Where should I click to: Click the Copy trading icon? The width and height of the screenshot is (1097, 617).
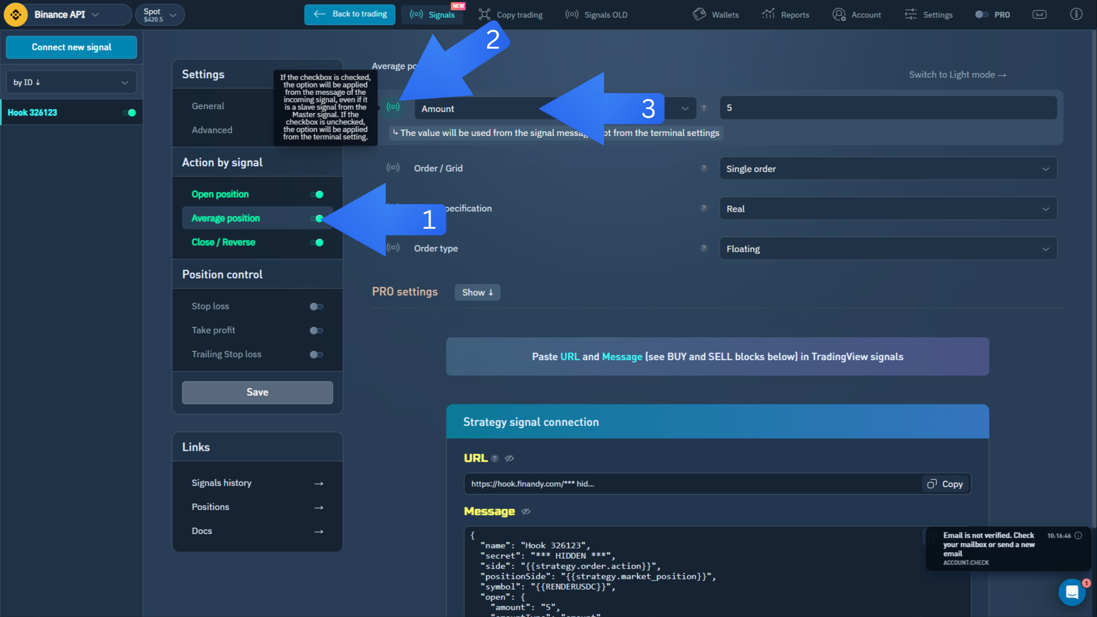[484, 14]
